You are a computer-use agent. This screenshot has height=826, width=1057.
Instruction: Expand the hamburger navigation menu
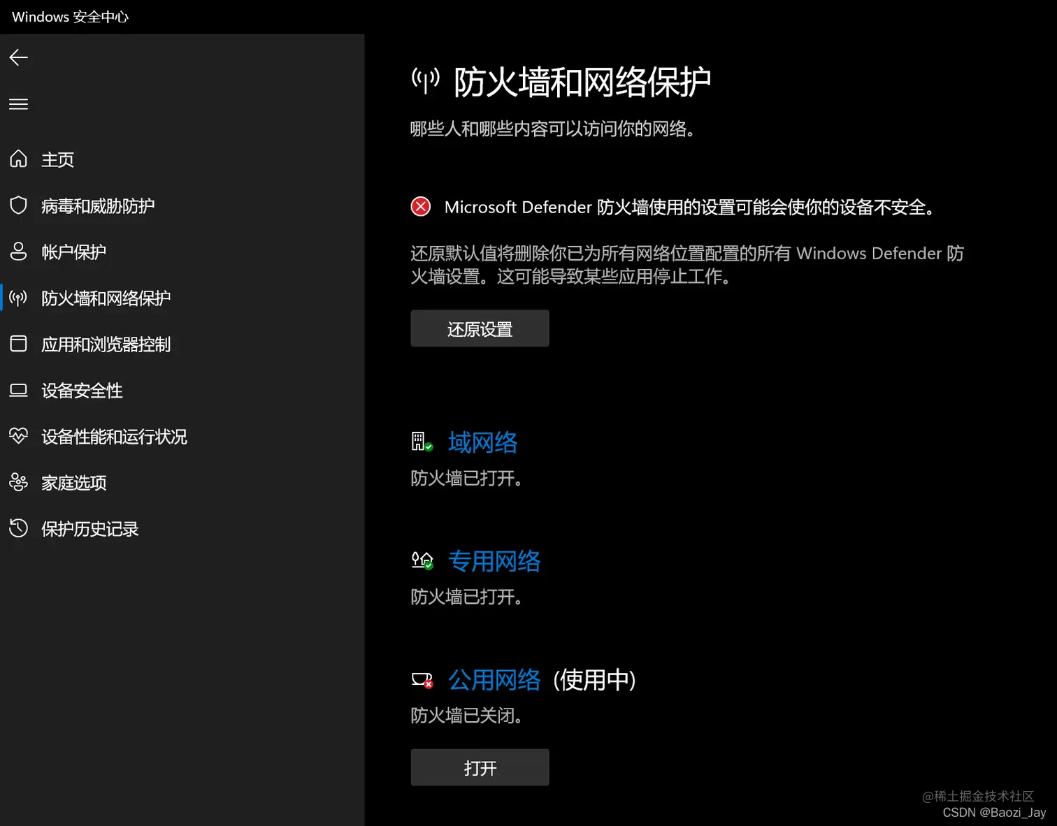(x=18, y=103)
